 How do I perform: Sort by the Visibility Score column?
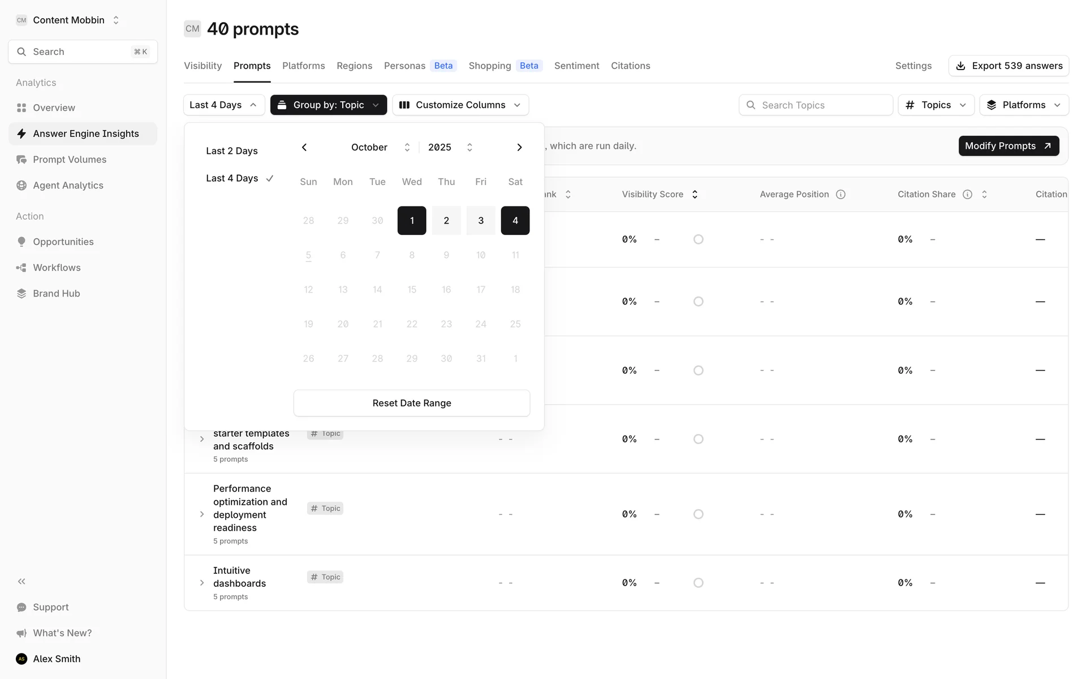click(695, 194)
